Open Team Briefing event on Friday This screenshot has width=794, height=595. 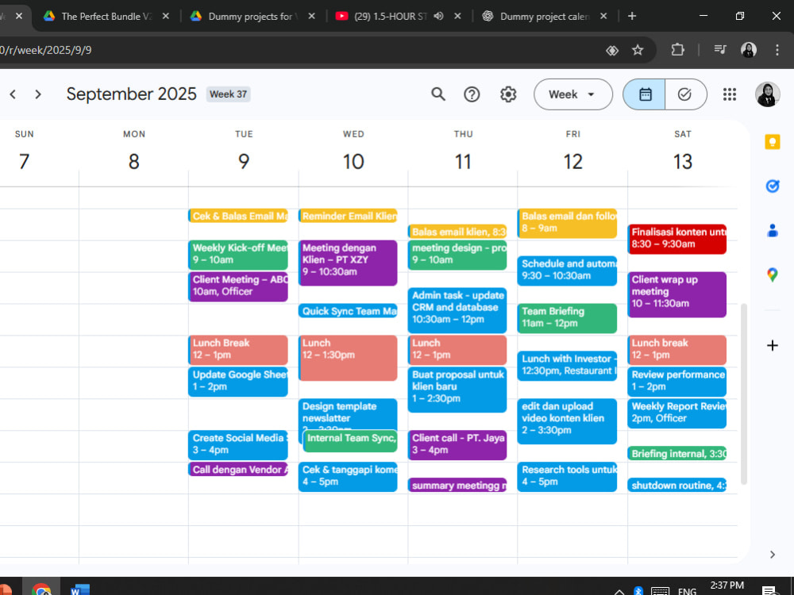pos(567,318)
